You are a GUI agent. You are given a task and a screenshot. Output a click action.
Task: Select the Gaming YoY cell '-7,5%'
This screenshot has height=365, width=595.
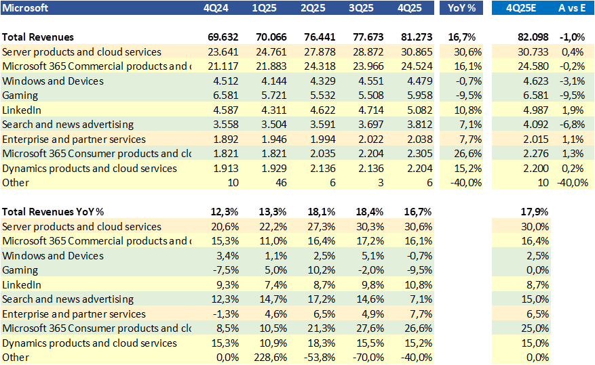(x=225, y=270)
